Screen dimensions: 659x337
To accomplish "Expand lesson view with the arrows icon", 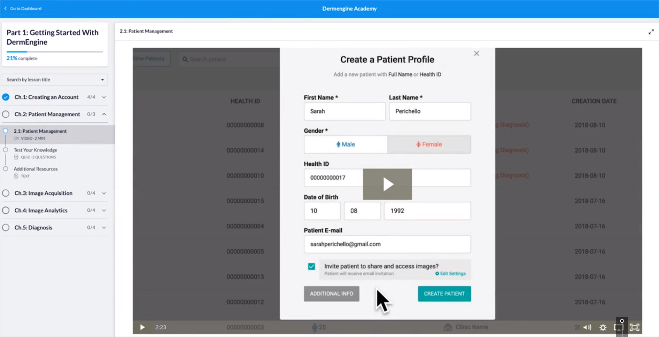I will [x=651, y=32].
